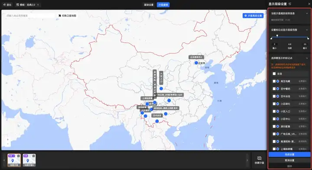The width and height of the screenshot is (312, 170).
Task: Check the 上海陆家嘴 marker checkbox
Action: (274, 149)
